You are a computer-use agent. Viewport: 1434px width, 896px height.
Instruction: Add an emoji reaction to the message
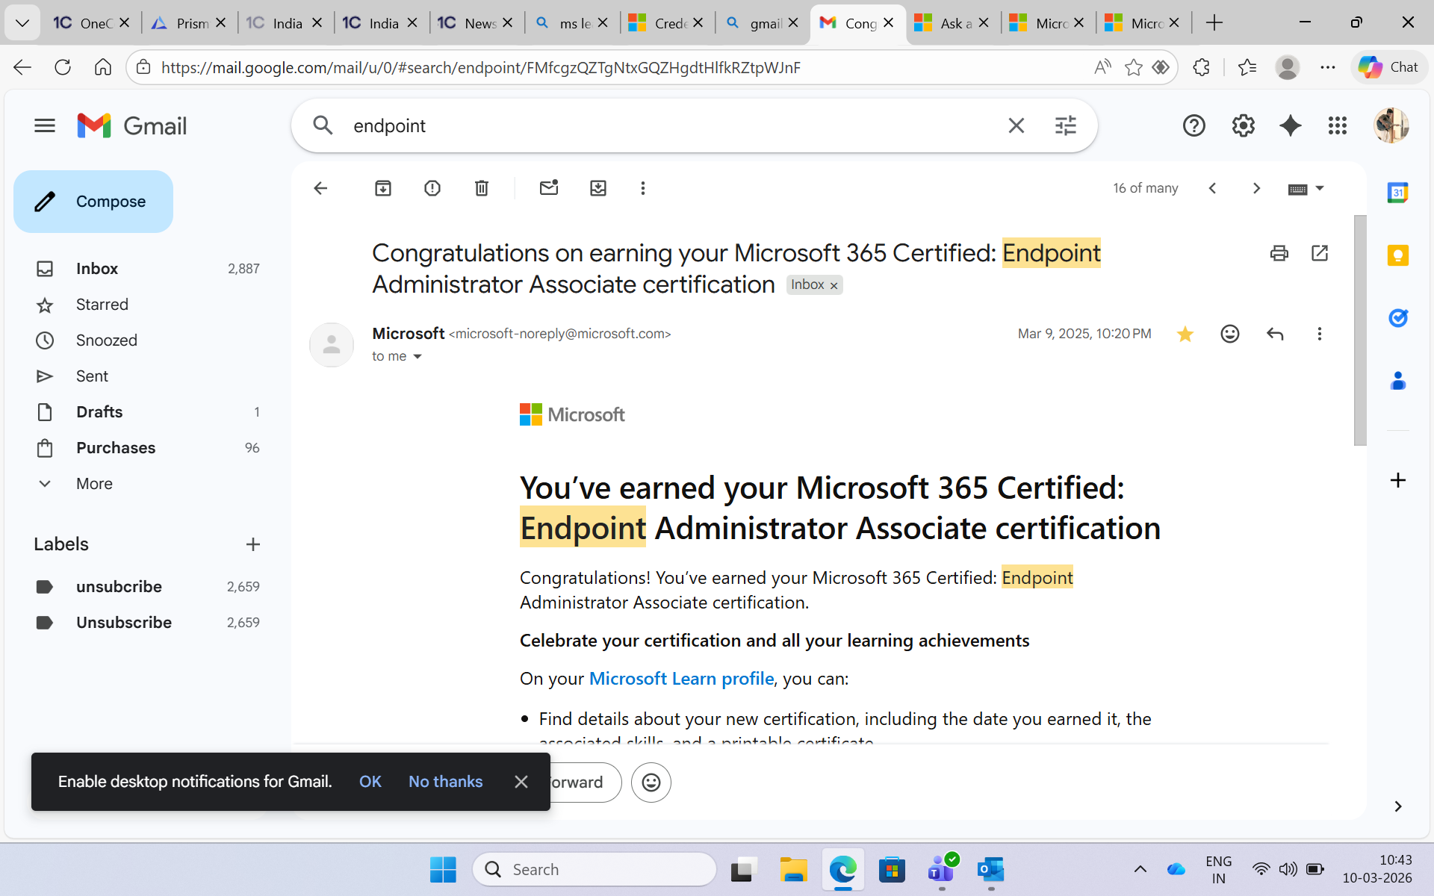[1230, 334]
